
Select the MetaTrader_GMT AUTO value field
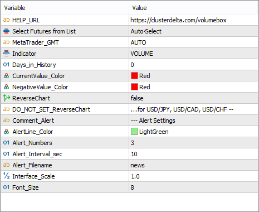193,42
